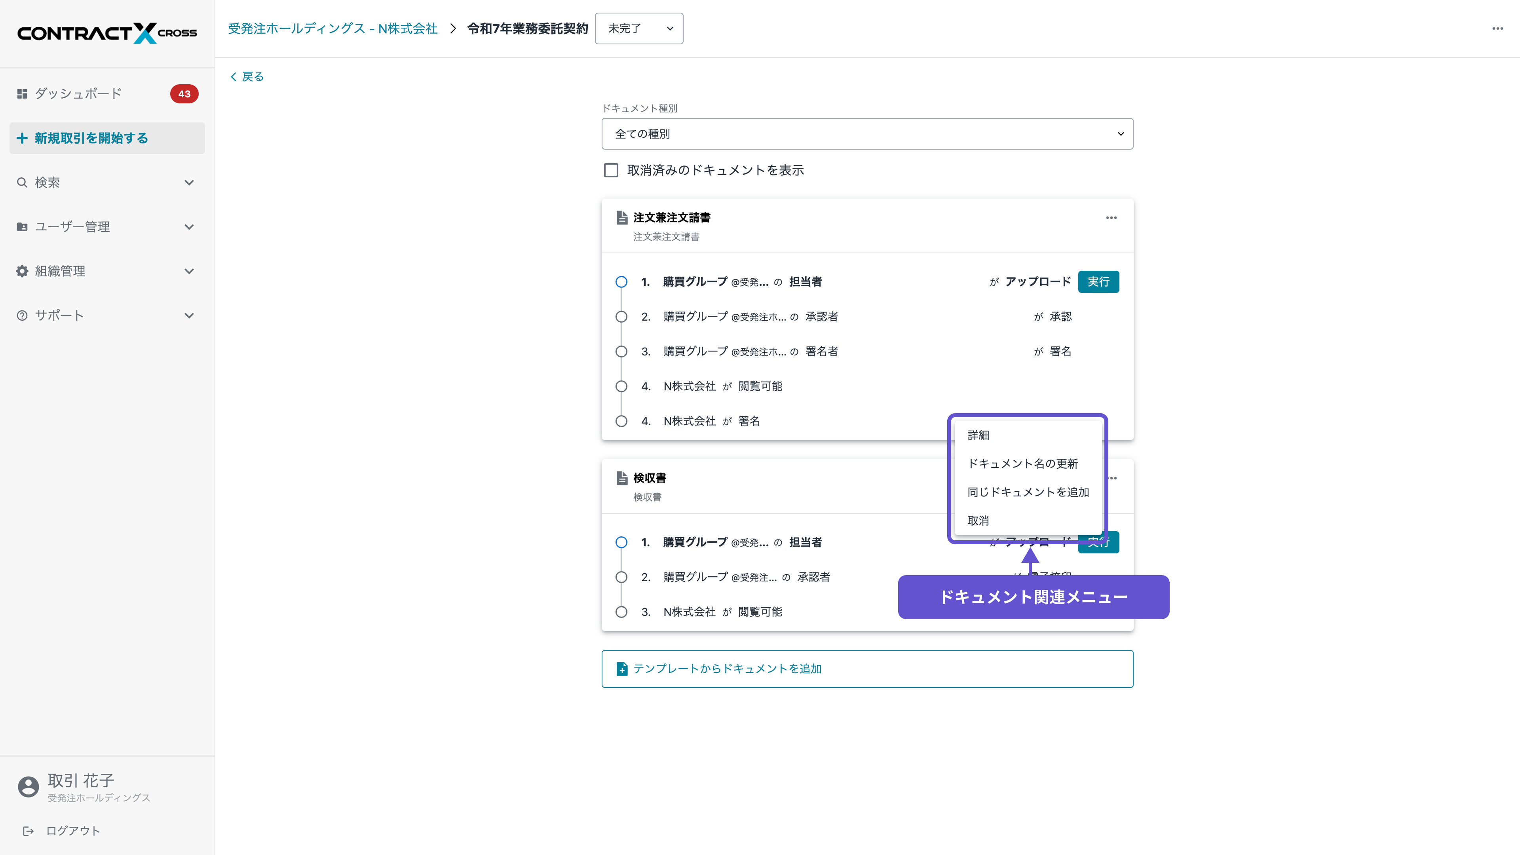Click the logout icon in the sidebar

(x=28, y=831)
